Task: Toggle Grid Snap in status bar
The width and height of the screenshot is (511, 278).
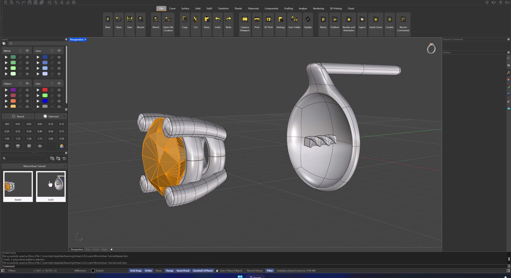Action: 136,271
